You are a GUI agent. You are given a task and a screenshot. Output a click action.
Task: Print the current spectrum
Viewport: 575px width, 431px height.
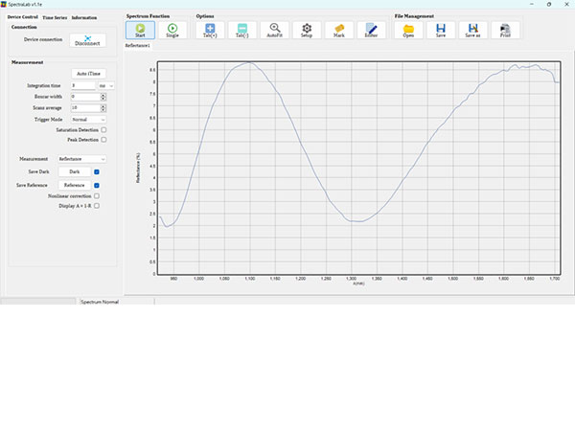(506, 30)
